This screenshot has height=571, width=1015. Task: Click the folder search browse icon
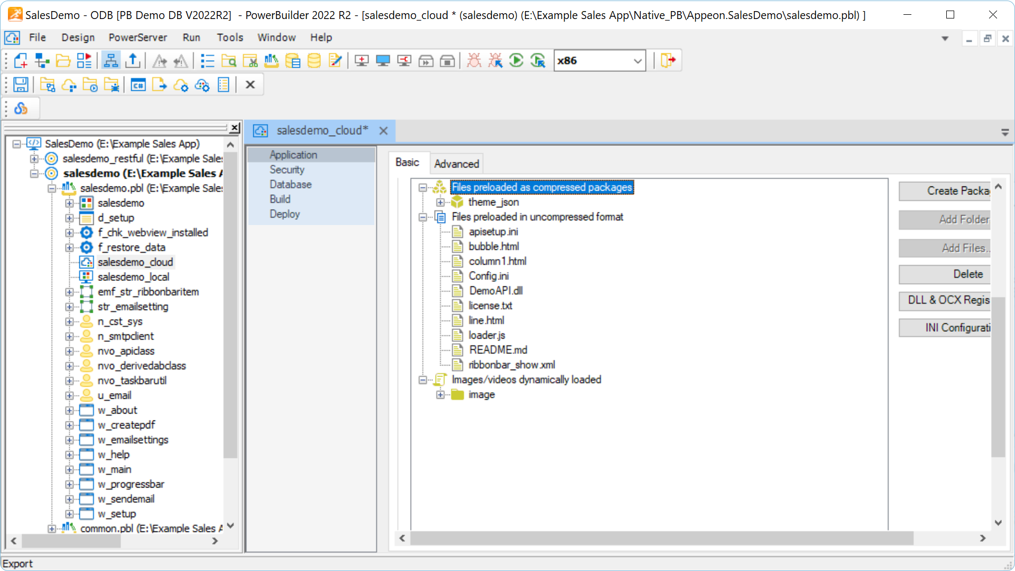pos(228,61)
